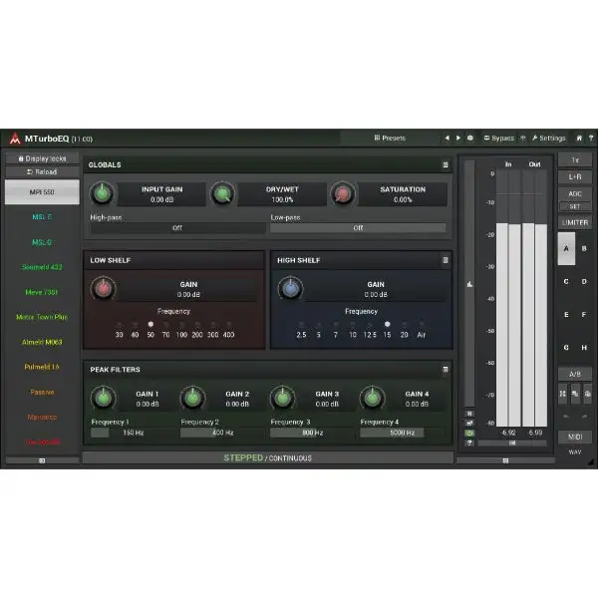Open the home icon in top bar
This screenshot has height=598, width=598.
coord(579,139)
